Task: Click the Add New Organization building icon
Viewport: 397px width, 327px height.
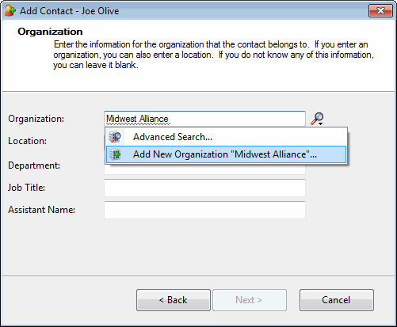Action: 115,154
